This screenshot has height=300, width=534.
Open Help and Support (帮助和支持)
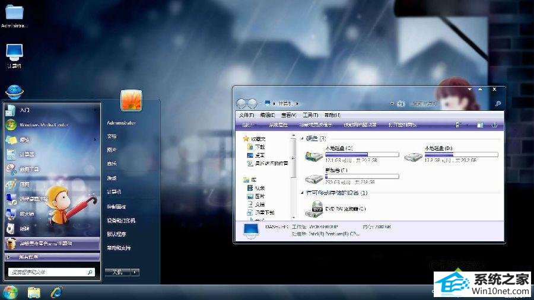coord(119,248)
